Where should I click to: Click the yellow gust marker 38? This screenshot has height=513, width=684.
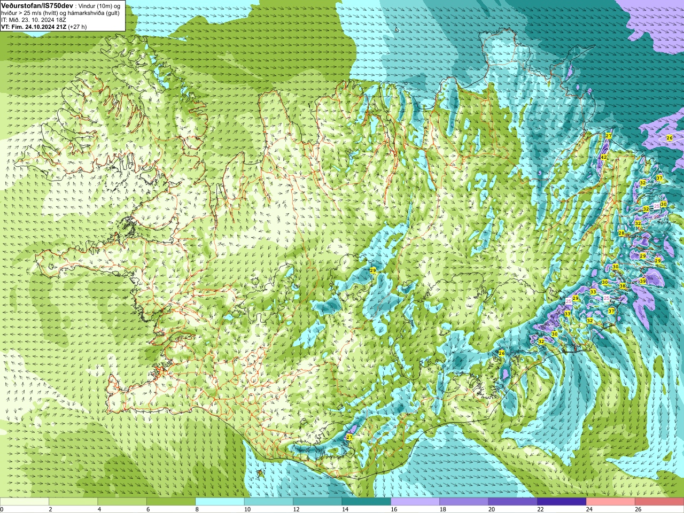[x=622, y=286]
